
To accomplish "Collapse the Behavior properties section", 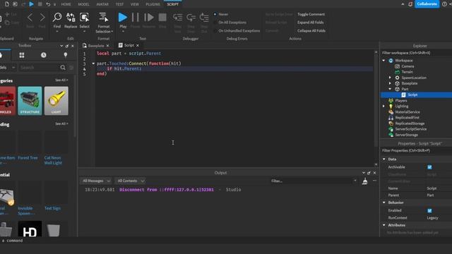I will [384, 202].
